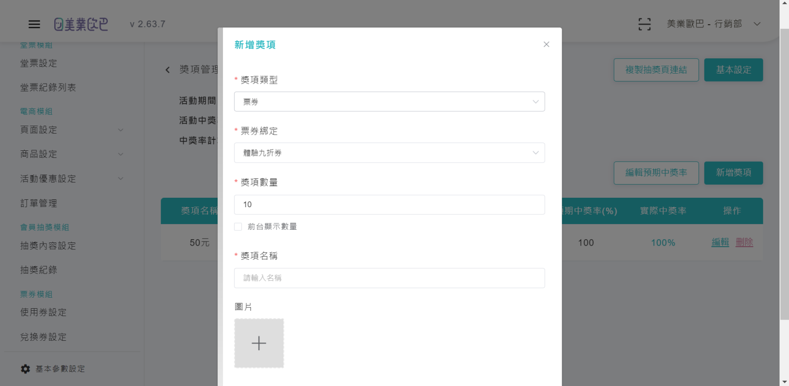Close the 新增獎項 dialog
789x386 pixels.
pyautogui.click(x=547, y=45)
